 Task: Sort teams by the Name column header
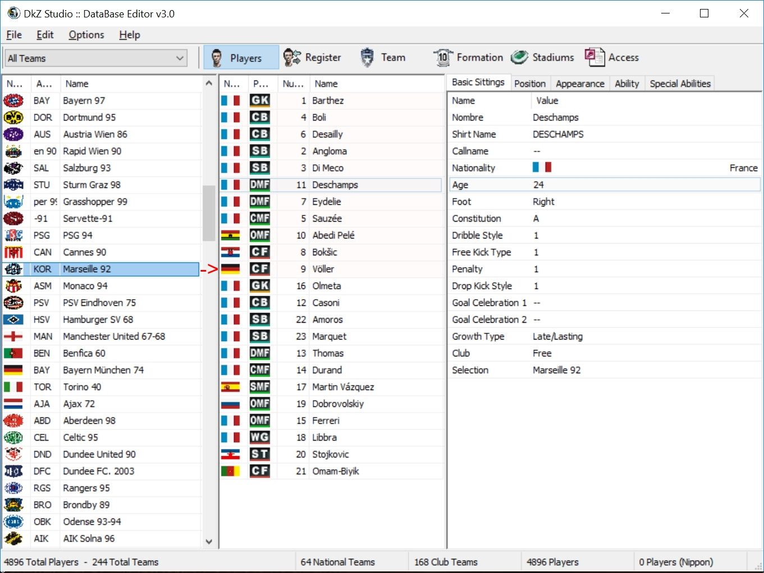(x=130, y=84)
